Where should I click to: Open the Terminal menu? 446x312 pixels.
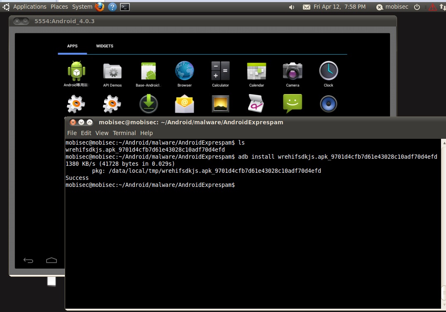pos(124,133)
